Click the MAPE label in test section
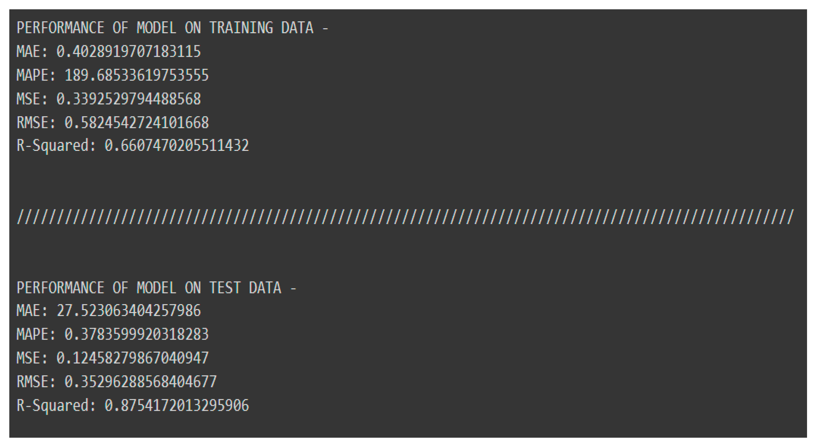This screenshot has width=817, height=447. pos(36,334)
